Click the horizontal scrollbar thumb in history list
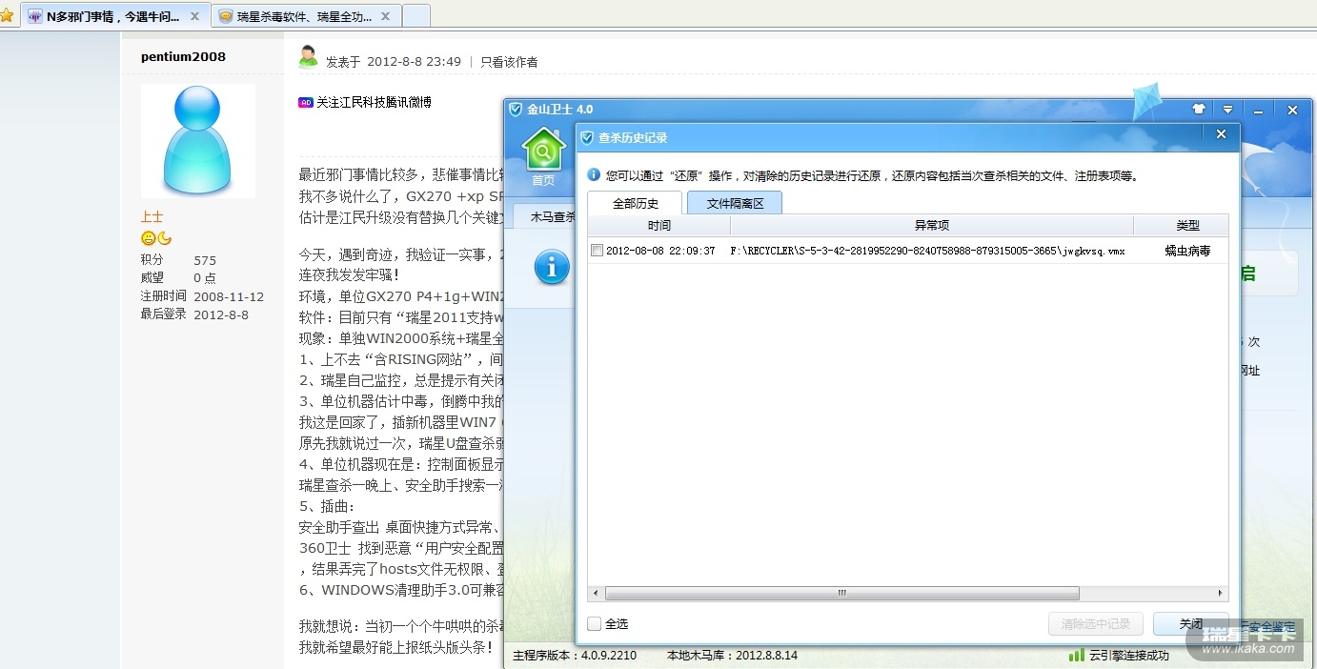This screenshot has width=1317, height=669. pos(842,593)
